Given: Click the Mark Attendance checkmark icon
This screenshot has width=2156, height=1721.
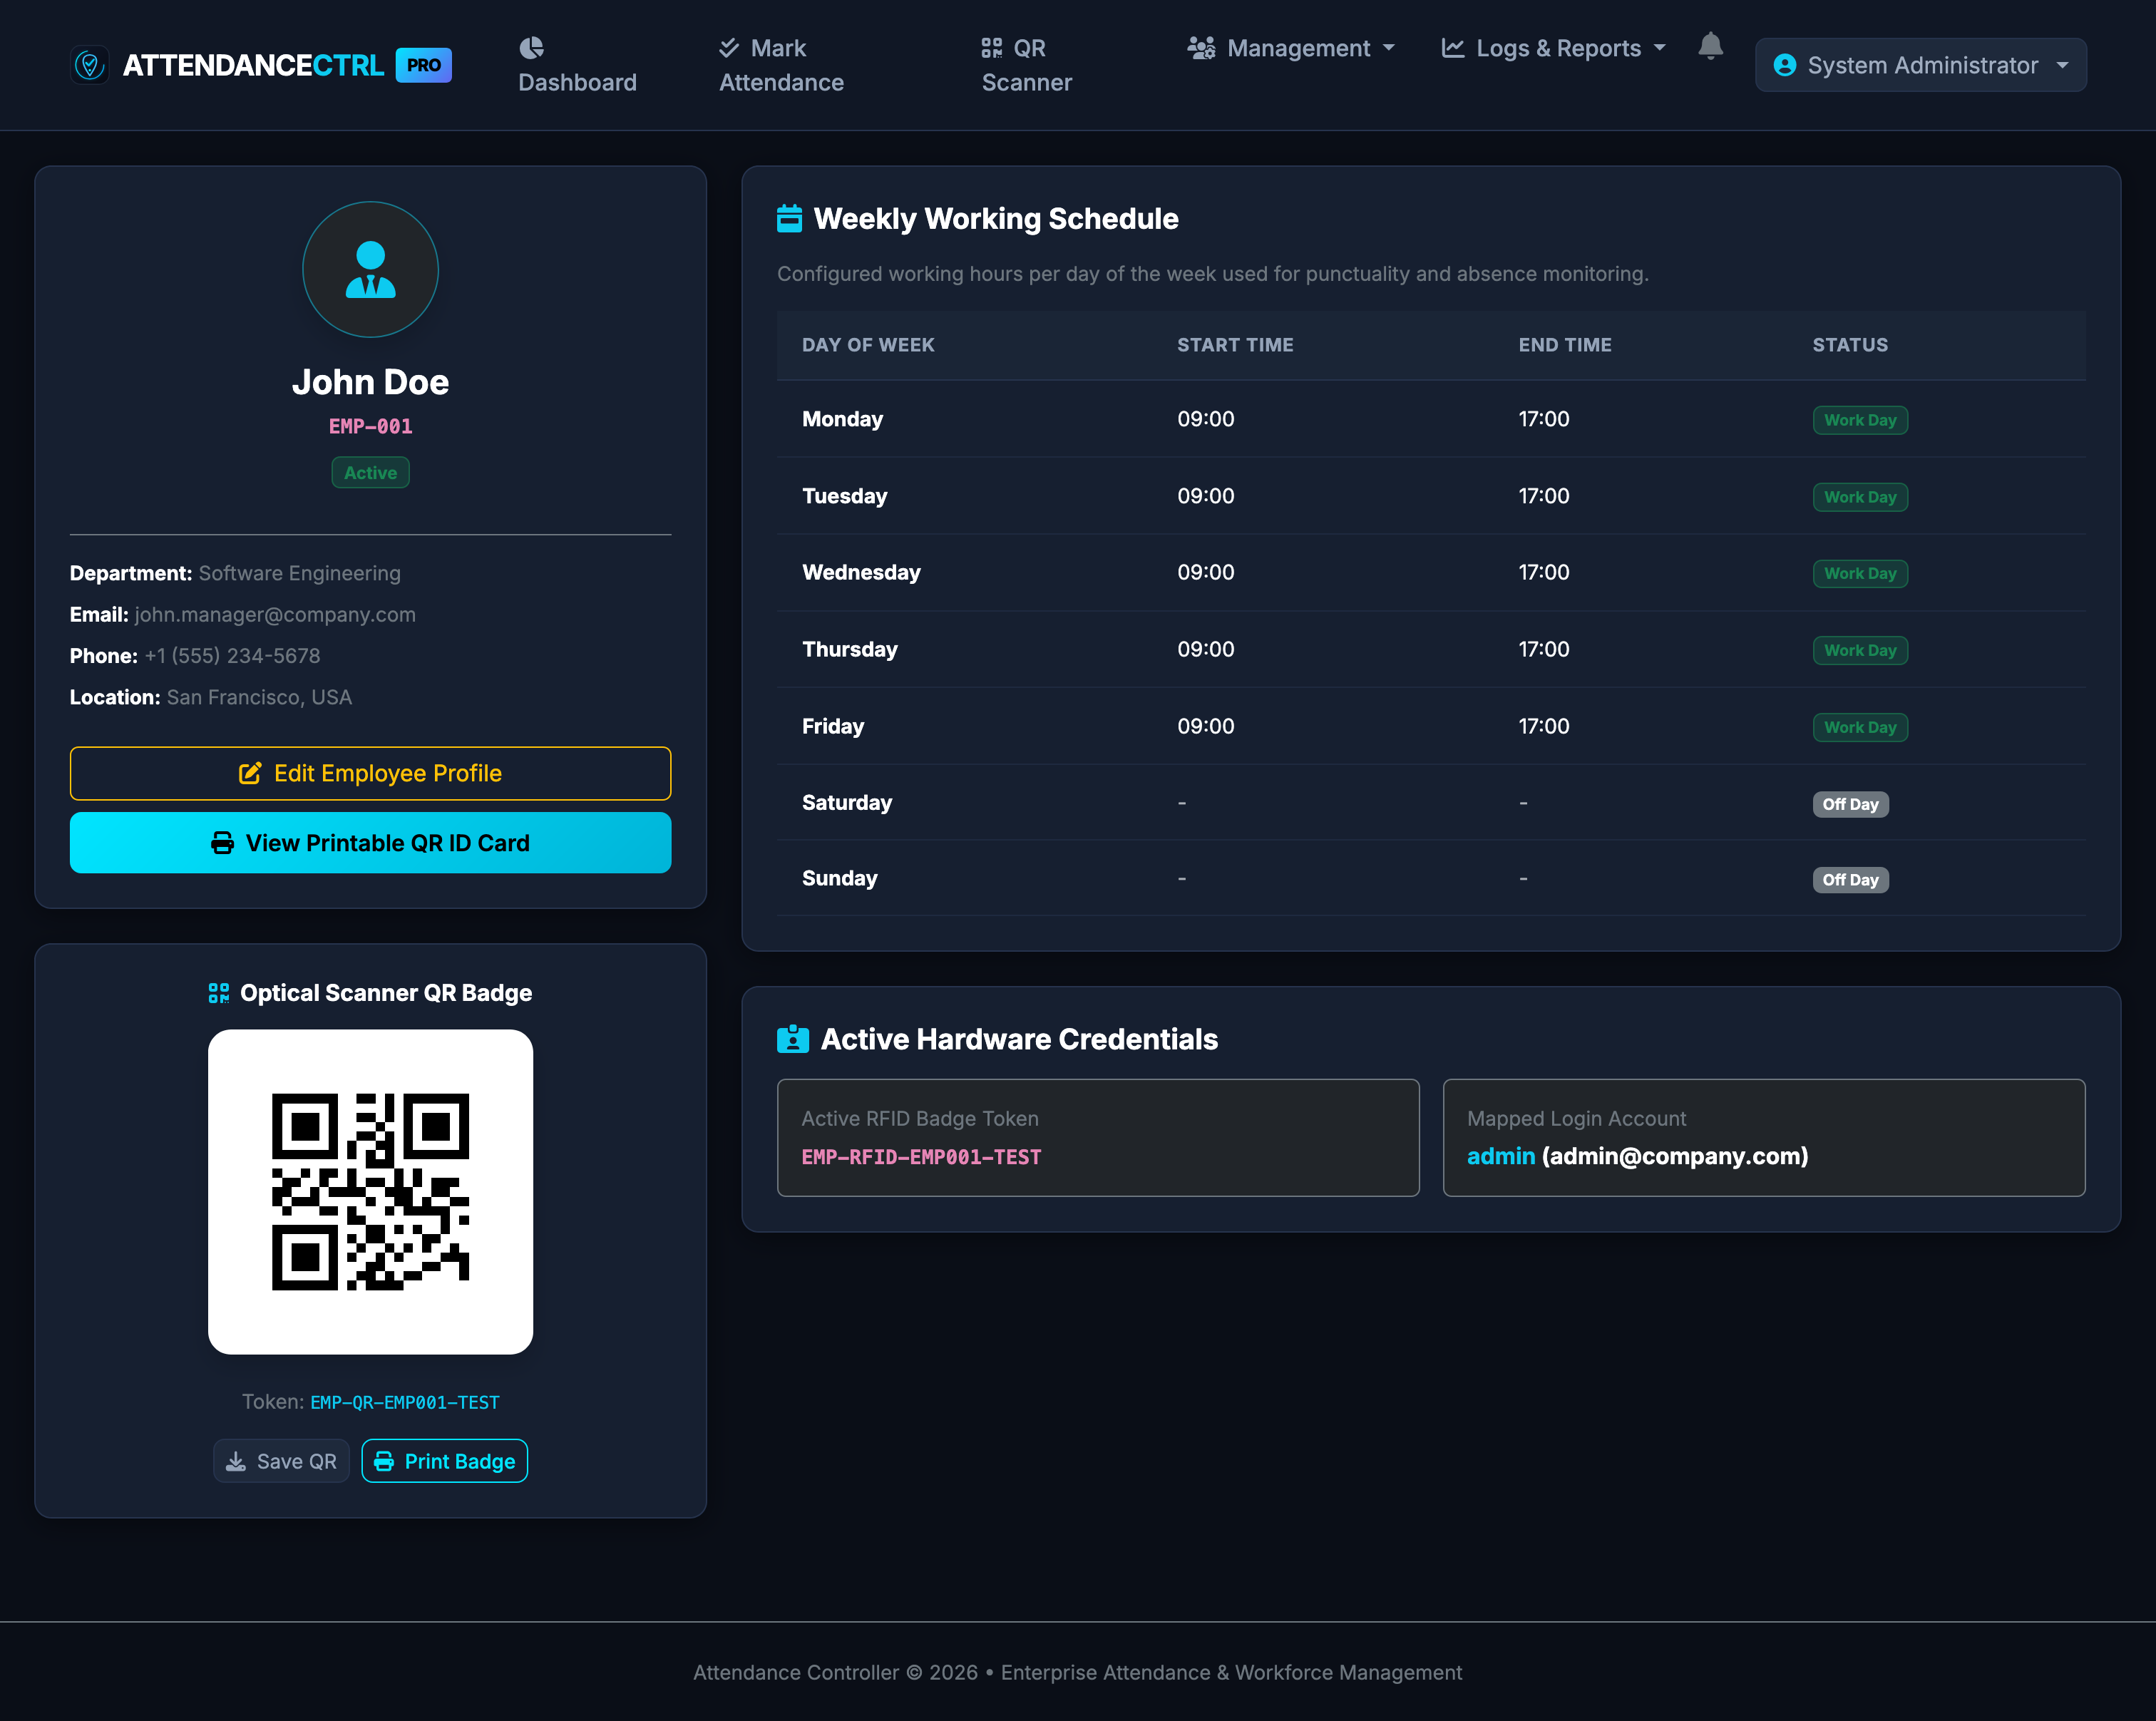Looking at the screenshot, I should (729, 48).
